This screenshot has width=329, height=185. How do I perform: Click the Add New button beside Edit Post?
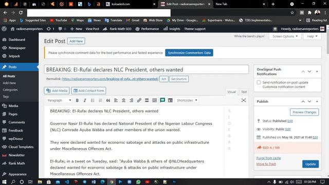point(76,41)
